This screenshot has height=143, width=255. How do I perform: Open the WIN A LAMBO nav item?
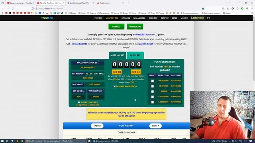[x=139, y=18]
